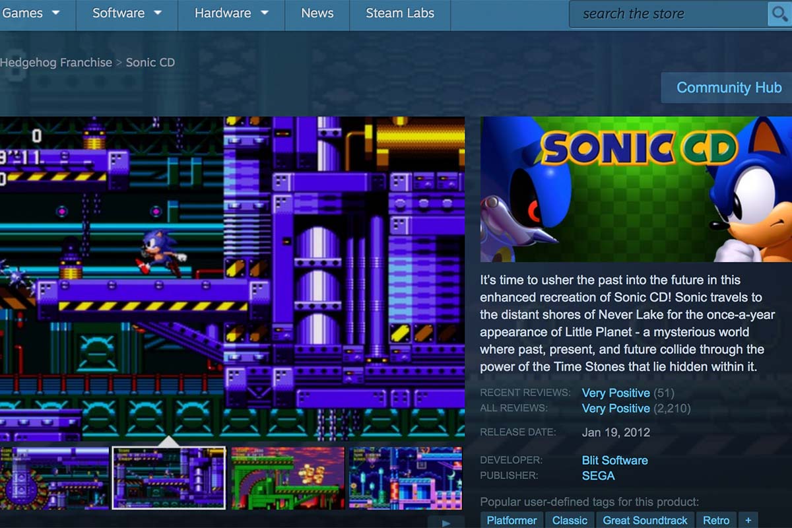Select the fourth night-city screenshot thumbnail
The image size is (792, 528).
(x=405, y=478)
